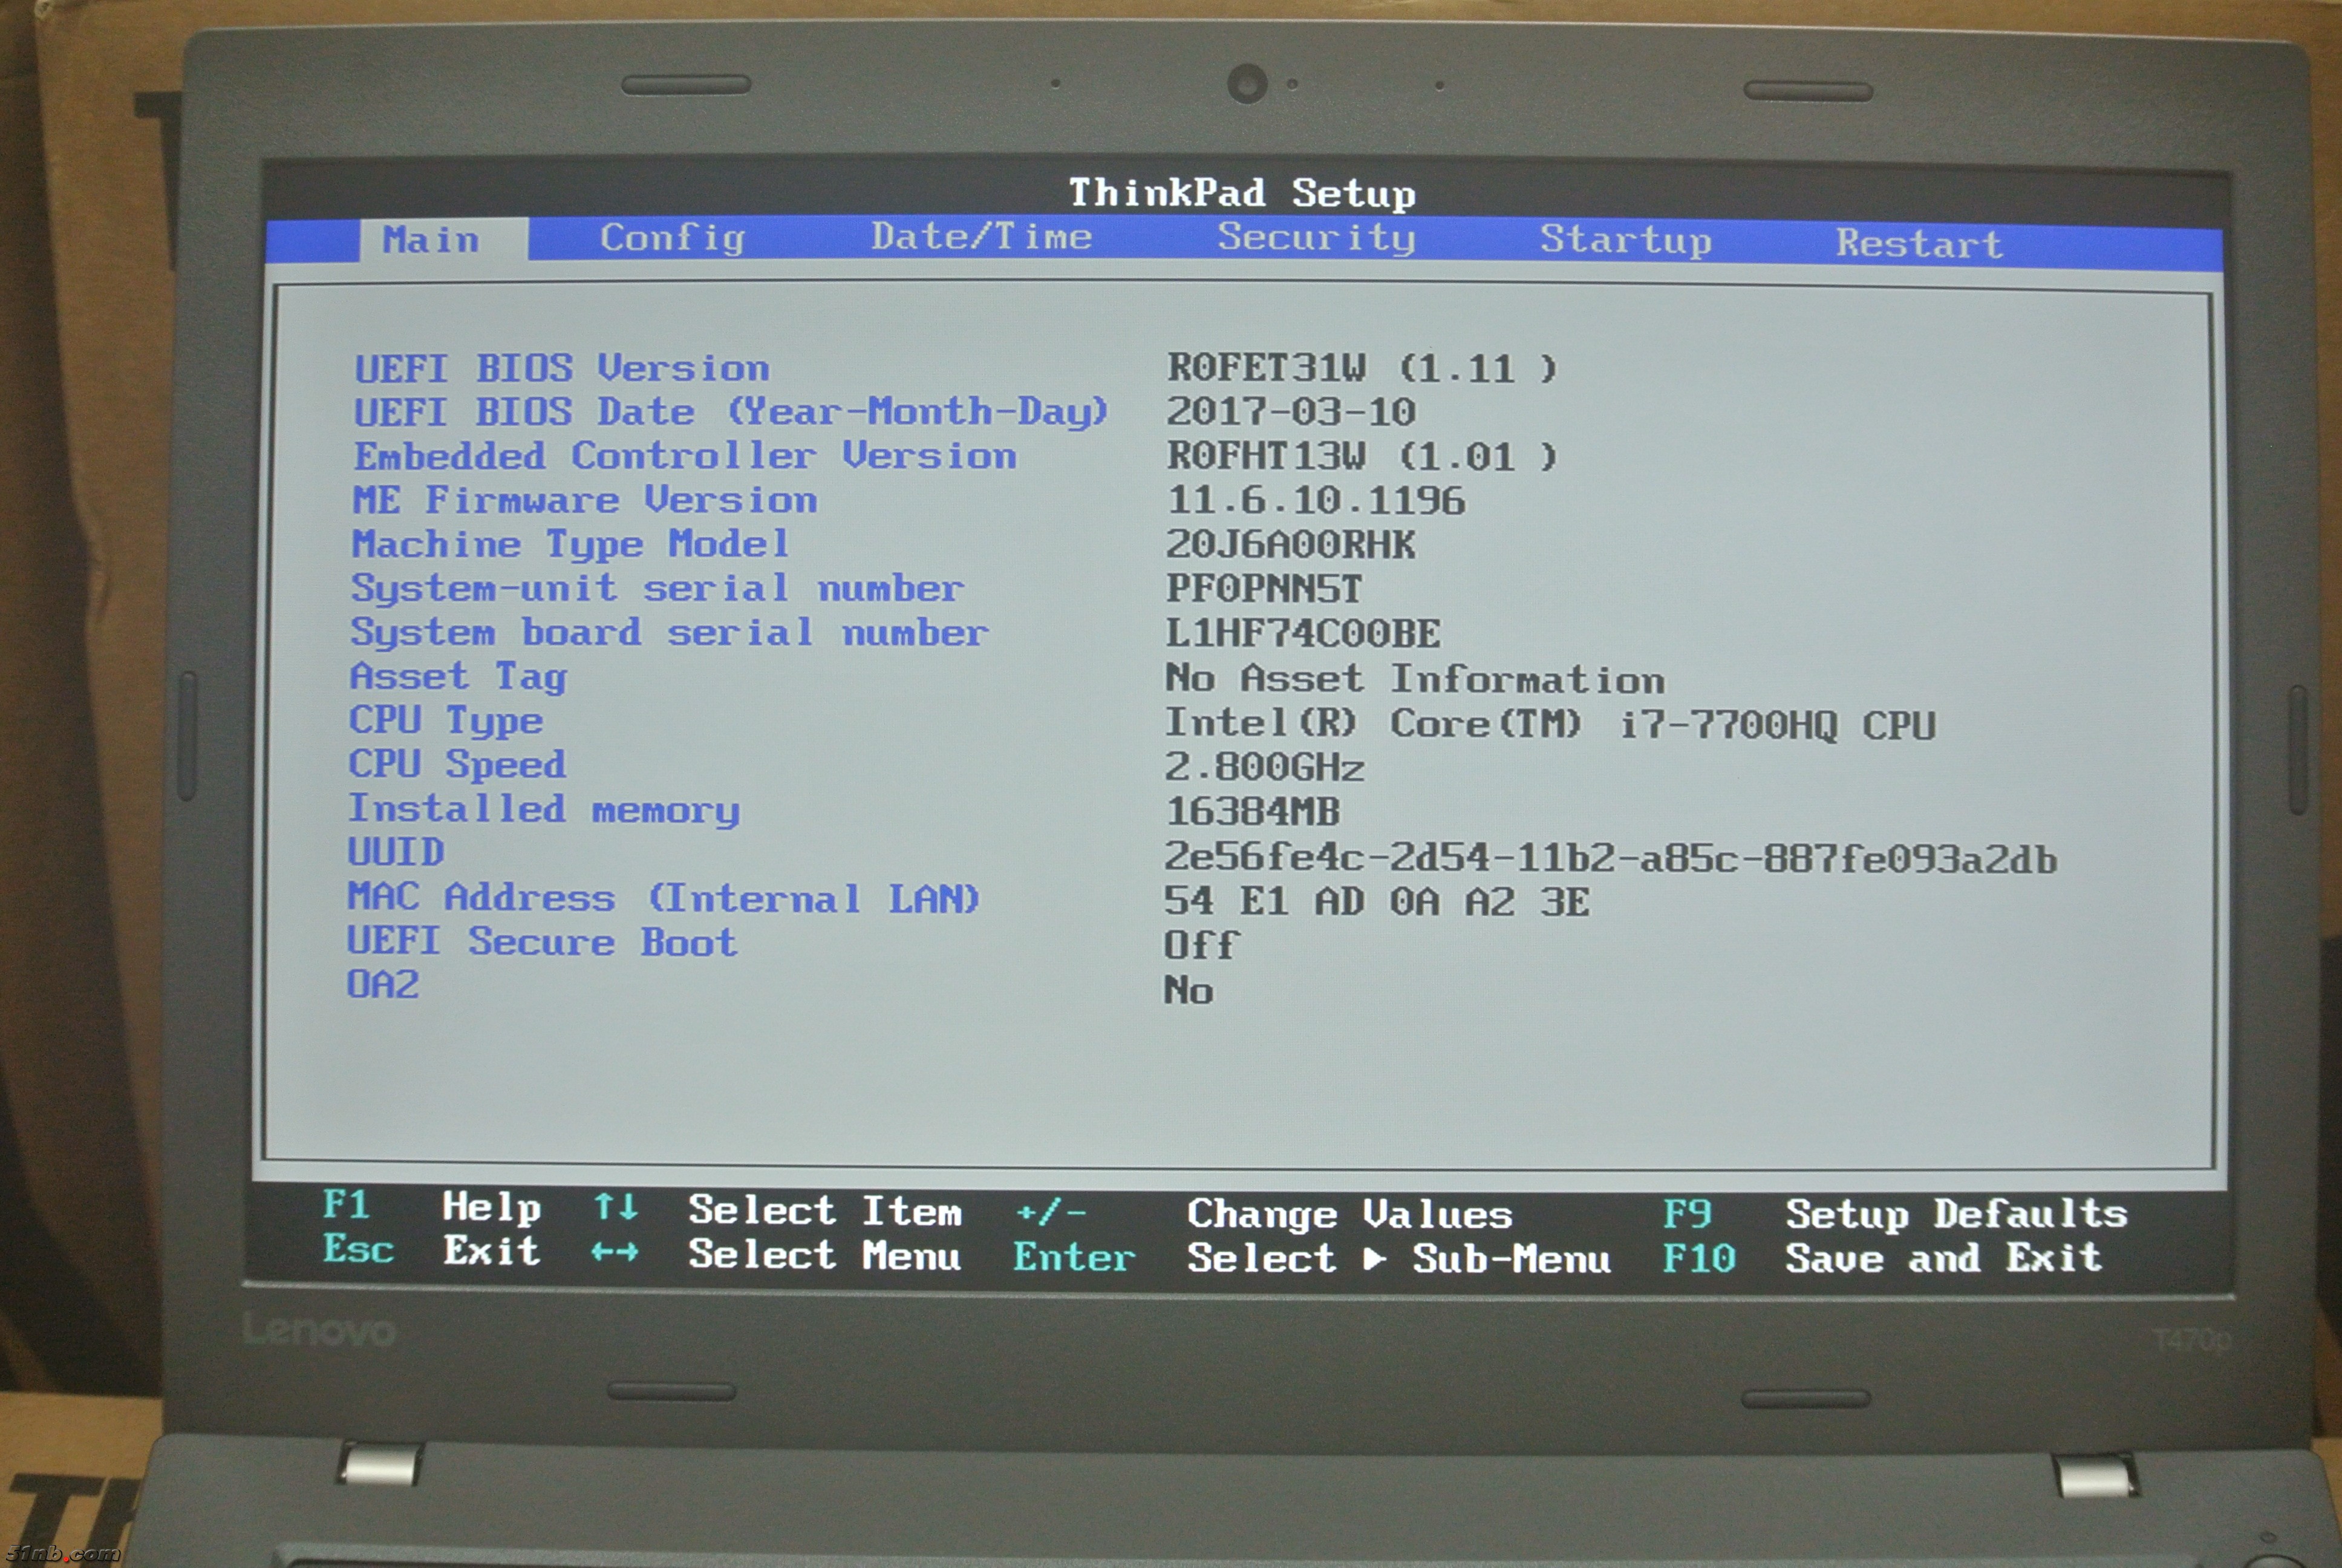Click the Esc Exit key label

click(x=358, y=1250)
